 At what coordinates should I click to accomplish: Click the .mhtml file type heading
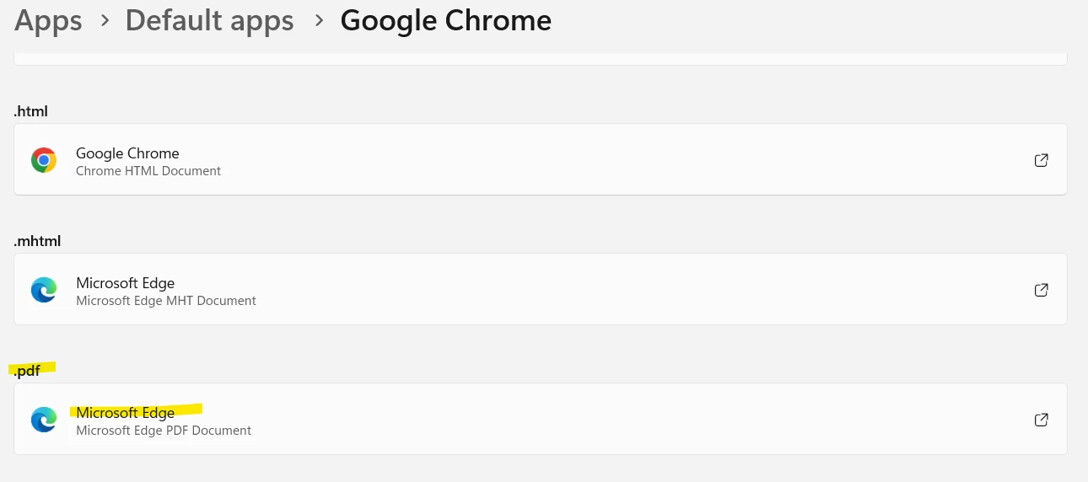click(37, 241)
